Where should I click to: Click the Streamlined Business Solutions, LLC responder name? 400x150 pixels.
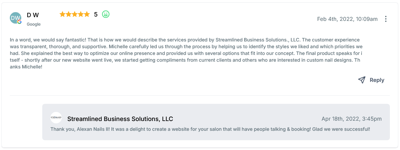point(120,119)
